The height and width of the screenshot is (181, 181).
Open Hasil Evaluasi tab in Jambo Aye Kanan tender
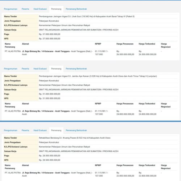point(40,69)
